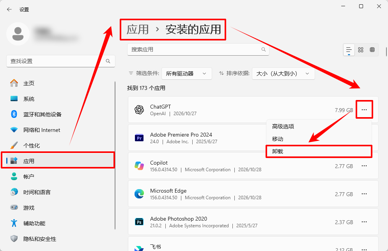Open the 所有驱动器 filter dropdown
Screen dimensions: 388x251
186,74
